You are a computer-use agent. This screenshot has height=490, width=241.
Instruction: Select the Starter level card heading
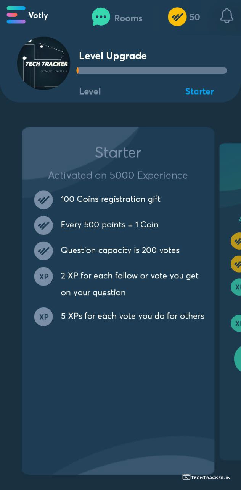click(118, 153)
